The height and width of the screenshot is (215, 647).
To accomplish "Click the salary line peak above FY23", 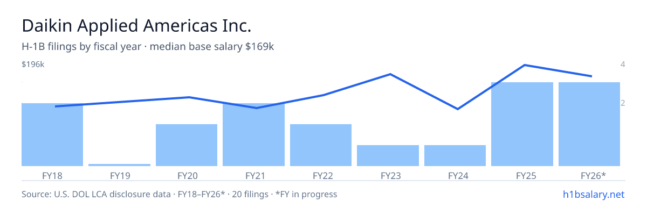I will click(390, 74).
